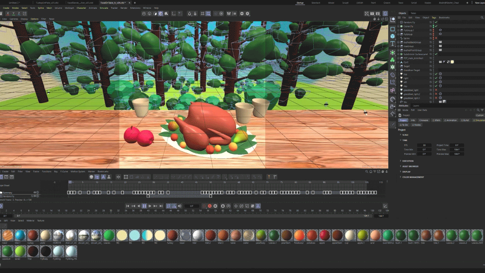
Task: Click the plus icon to add new document tab
Action: [135, 3]
